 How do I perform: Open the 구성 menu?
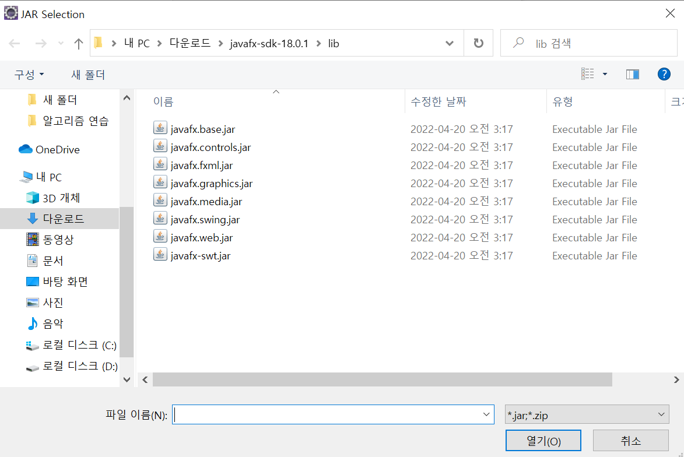click(x=29, y=75)
